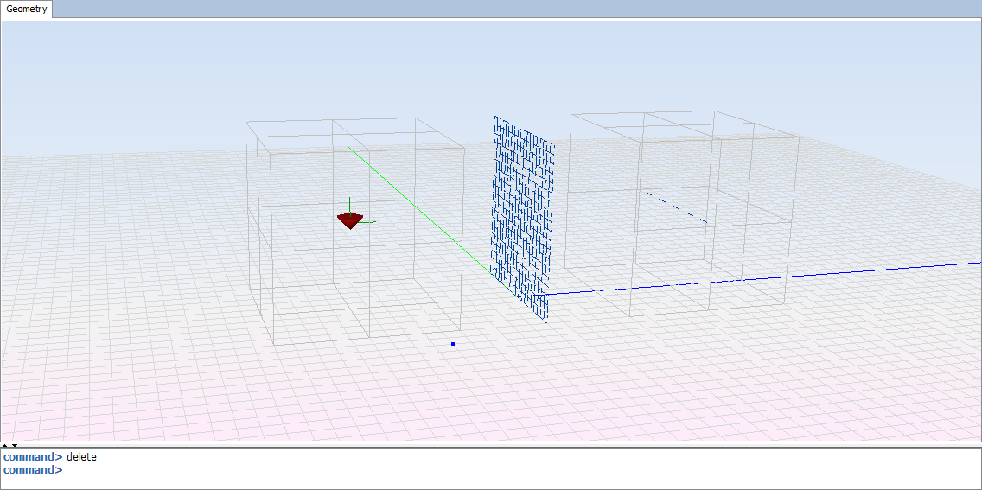982x490 pixels.
Task: Click the previous "delete" command entry
Action: point(81,456)
